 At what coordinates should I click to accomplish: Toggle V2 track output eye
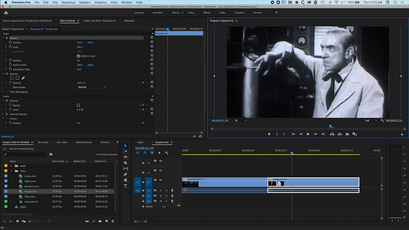(x=161, y=170)
